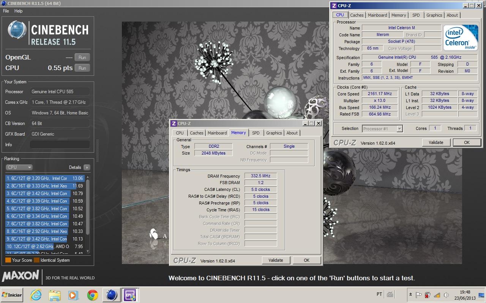Viewport: 486px width, 303px height.
Task: Select ranking entry 1 scoring 13.06
Action: point(45,178)
